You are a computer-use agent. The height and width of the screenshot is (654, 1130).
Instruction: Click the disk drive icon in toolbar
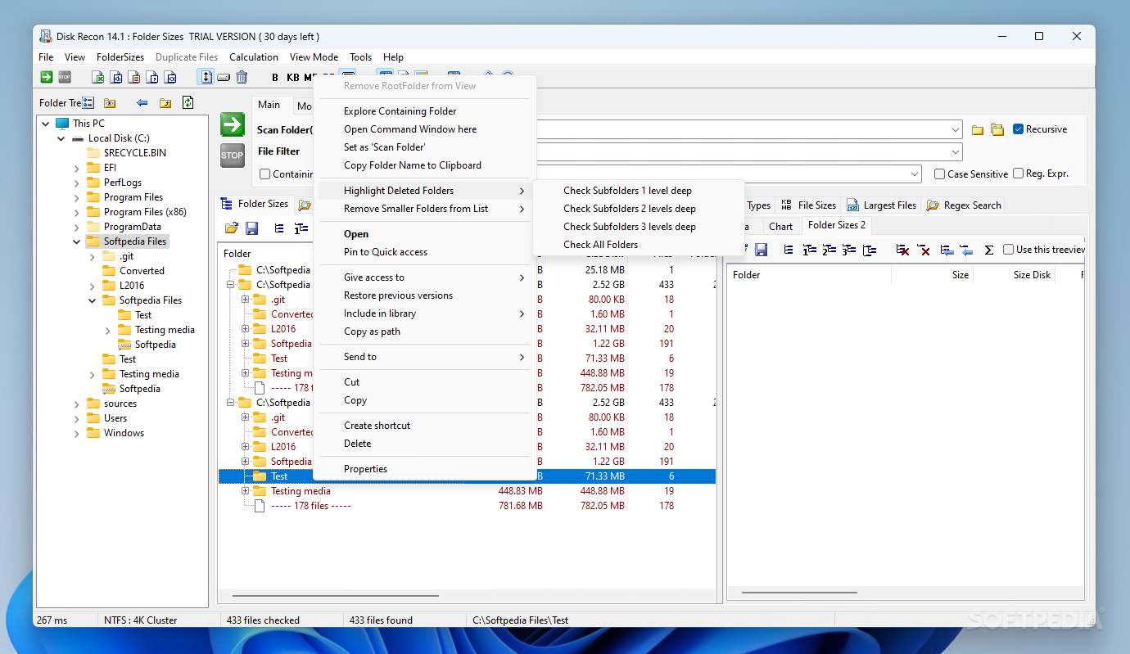point(224,77)
